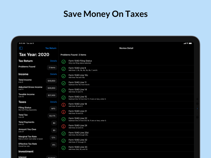211x158 pixels.
Task: Click the Marginal Tax Rate label
Action: pos(27,137)
